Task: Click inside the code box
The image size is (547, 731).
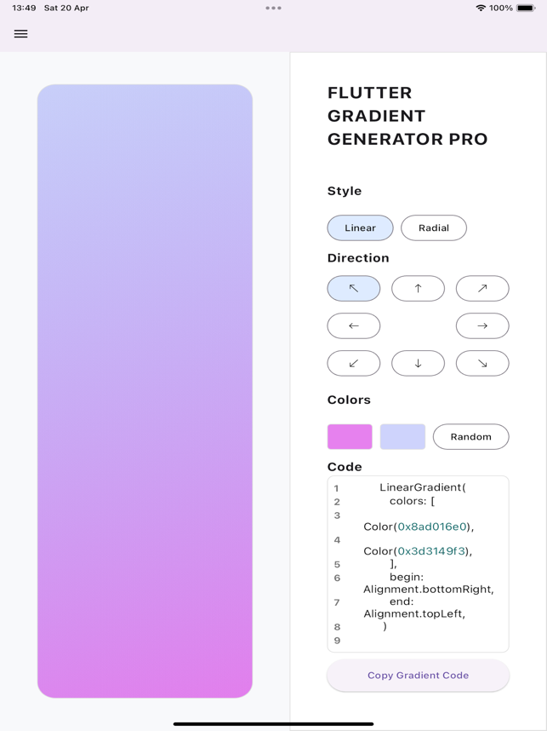Action: tap(418, 564)
